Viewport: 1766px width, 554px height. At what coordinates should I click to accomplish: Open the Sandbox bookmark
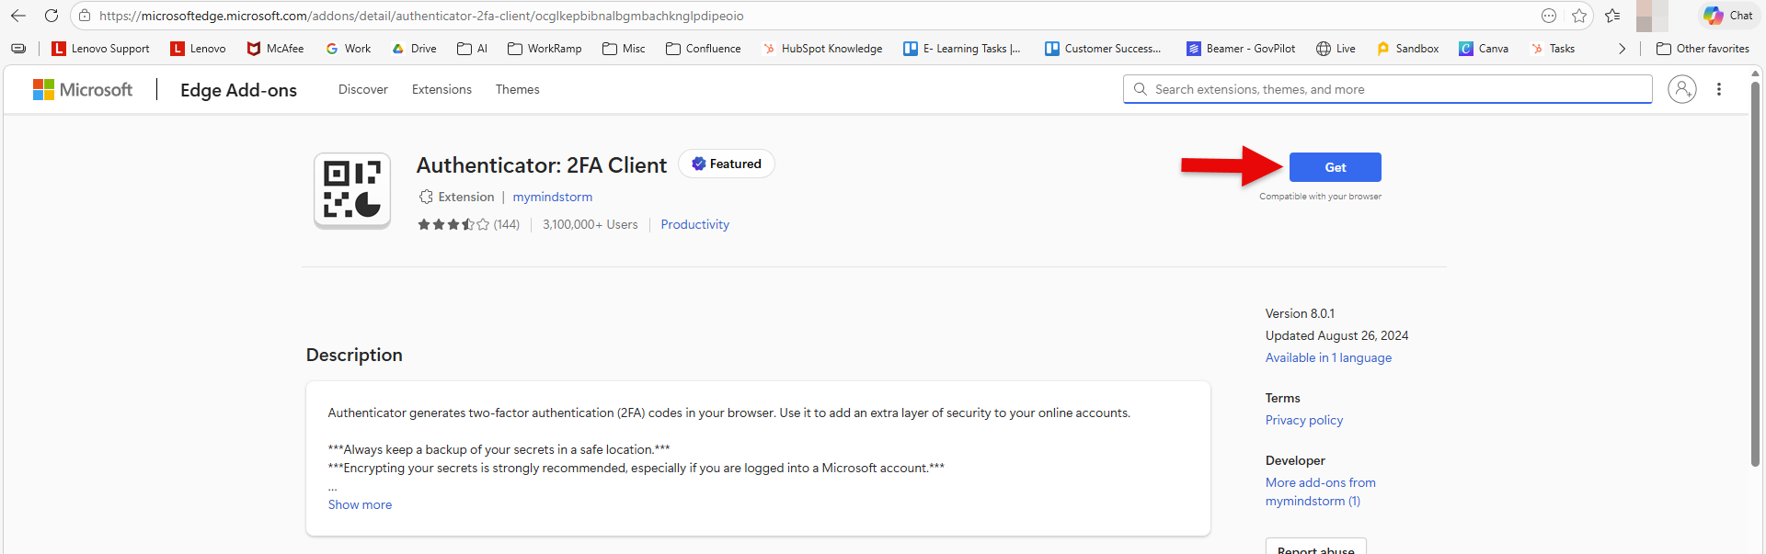coord(1407,49)
